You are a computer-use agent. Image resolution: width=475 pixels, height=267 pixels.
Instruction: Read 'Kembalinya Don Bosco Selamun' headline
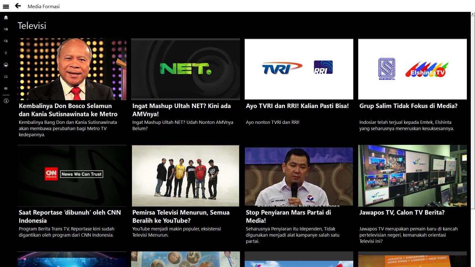coord(68,110)
